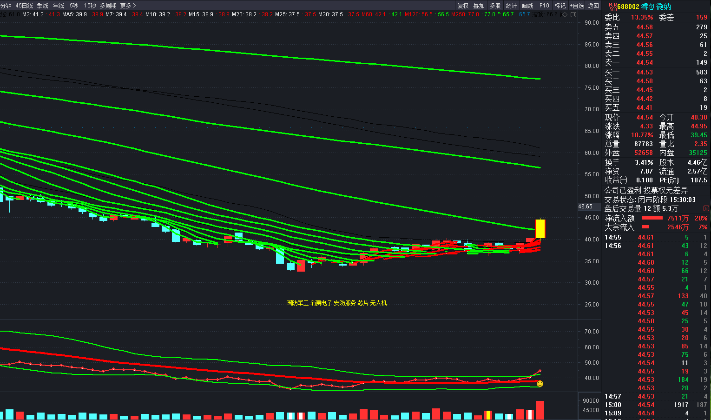Image resolution: width=711 pixels, height=420 pixels.
Task: Click the diamond marker icon above chart
Action: 565,14
